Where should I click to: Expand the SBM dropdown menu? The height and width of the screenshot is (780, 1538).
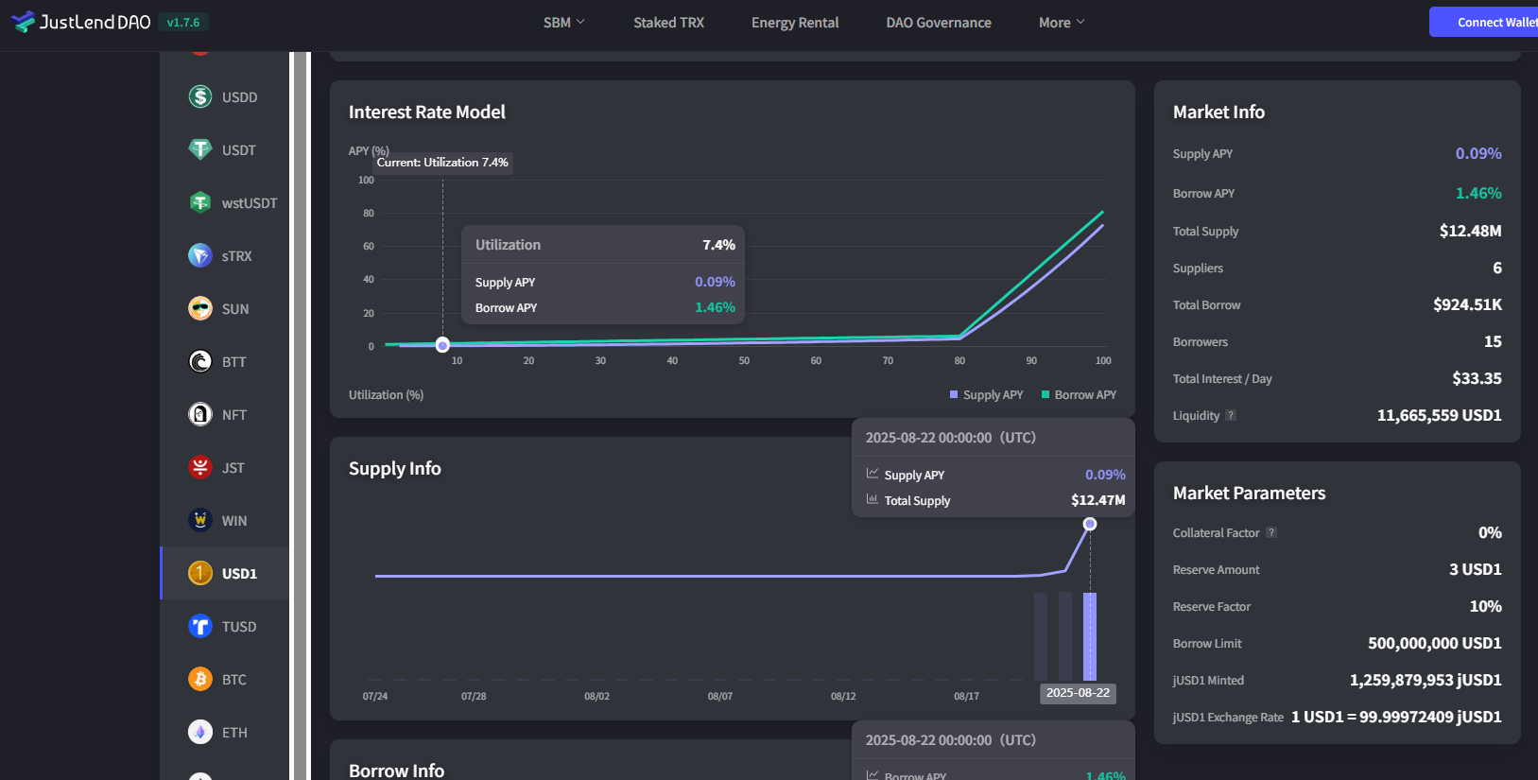(563, 22)
